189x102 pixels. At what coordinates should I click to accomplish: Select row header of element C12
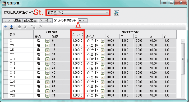(x=6, y=64)
